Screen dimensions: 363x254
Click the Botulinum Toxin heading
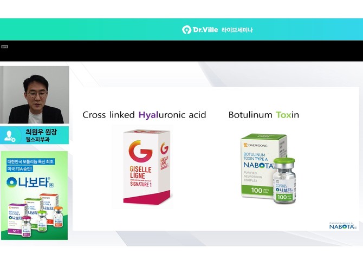tap(264, 115)
